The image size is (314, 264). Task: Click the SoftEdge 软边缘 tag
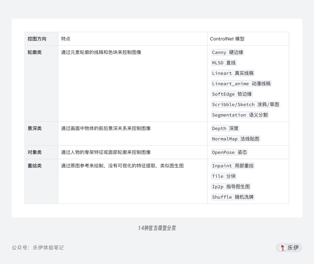coord(232,94)
